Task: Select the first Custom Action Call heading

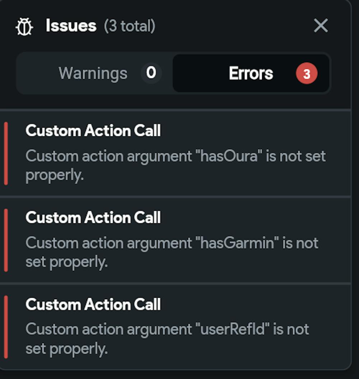Action: (93, 131)
